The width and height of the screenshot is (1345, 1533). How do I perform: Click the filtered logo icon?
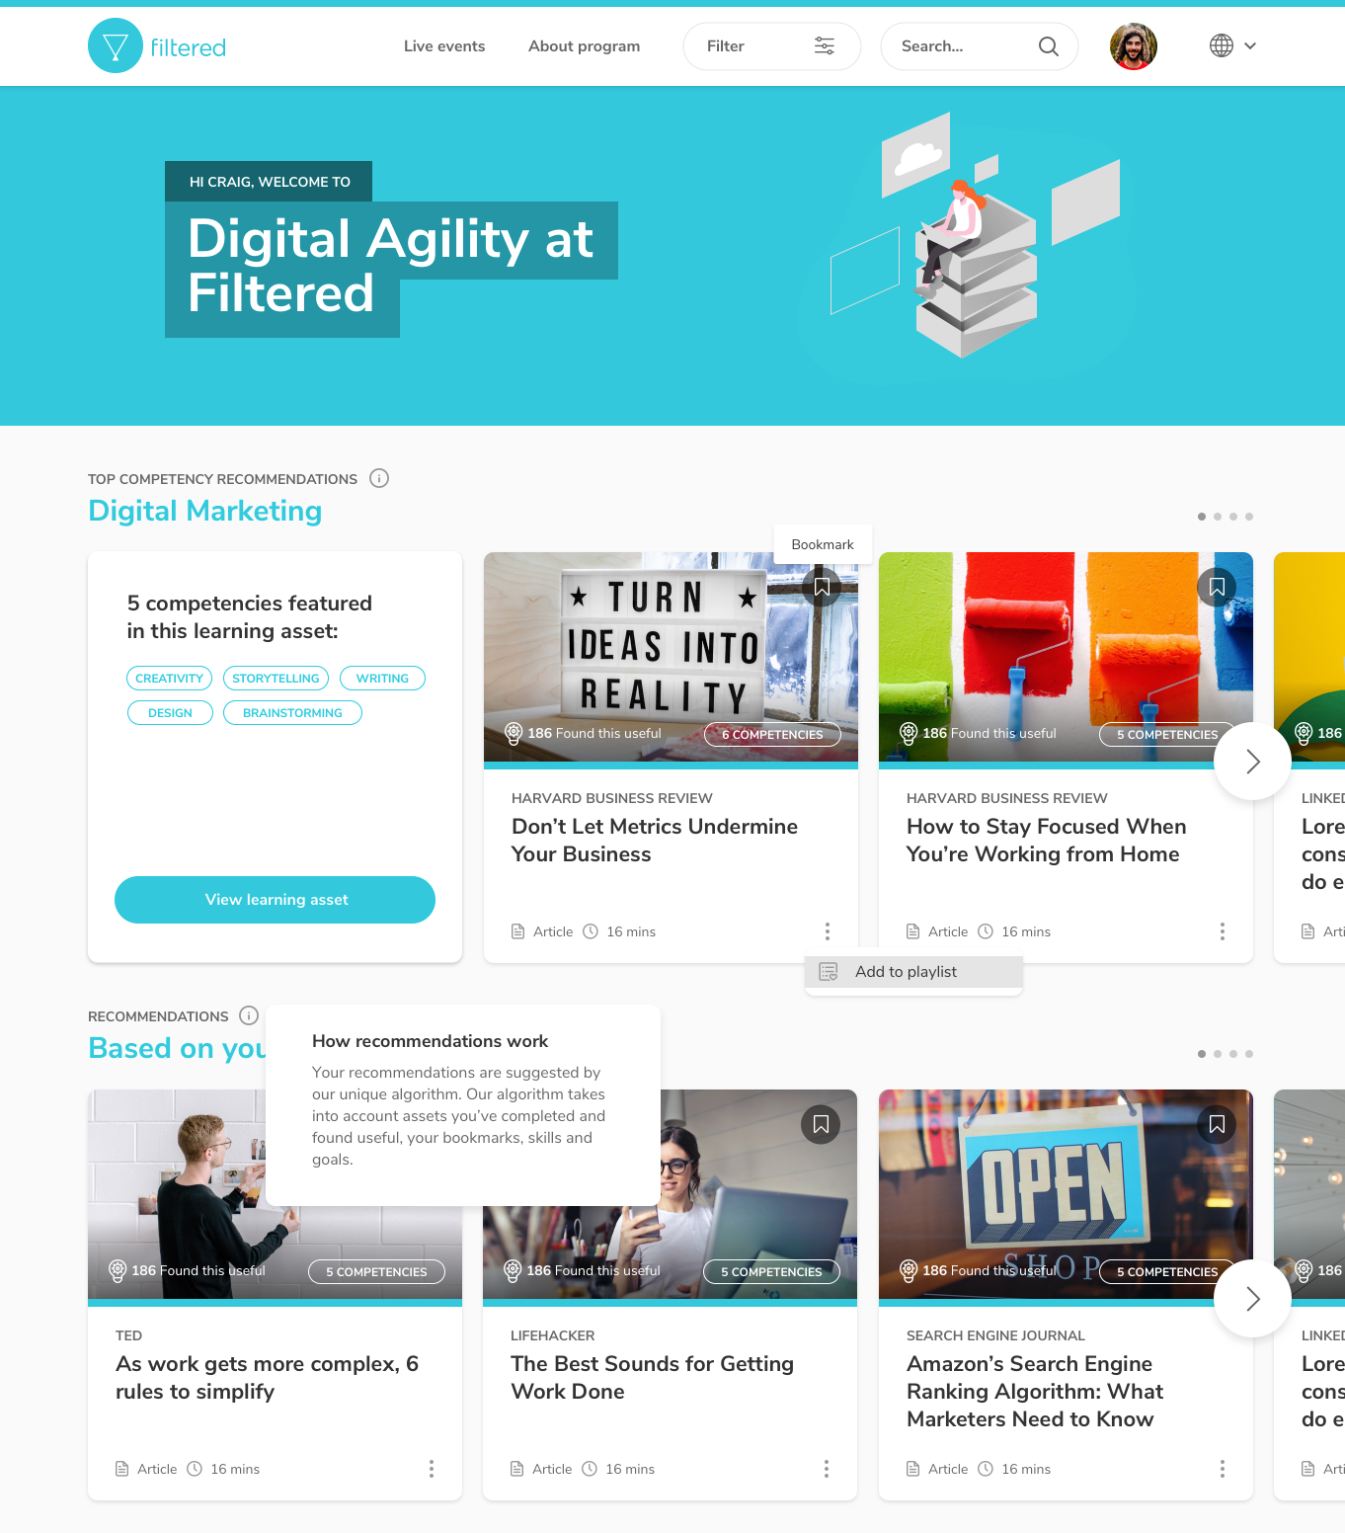click(x=116, y=45)
